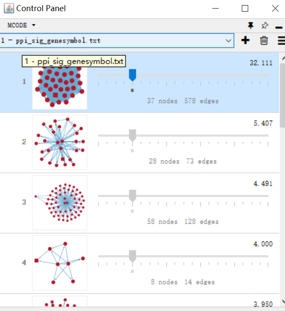Click the outlined float-panel pin icon
Viewport: 285px width, 311px height.
265,25
